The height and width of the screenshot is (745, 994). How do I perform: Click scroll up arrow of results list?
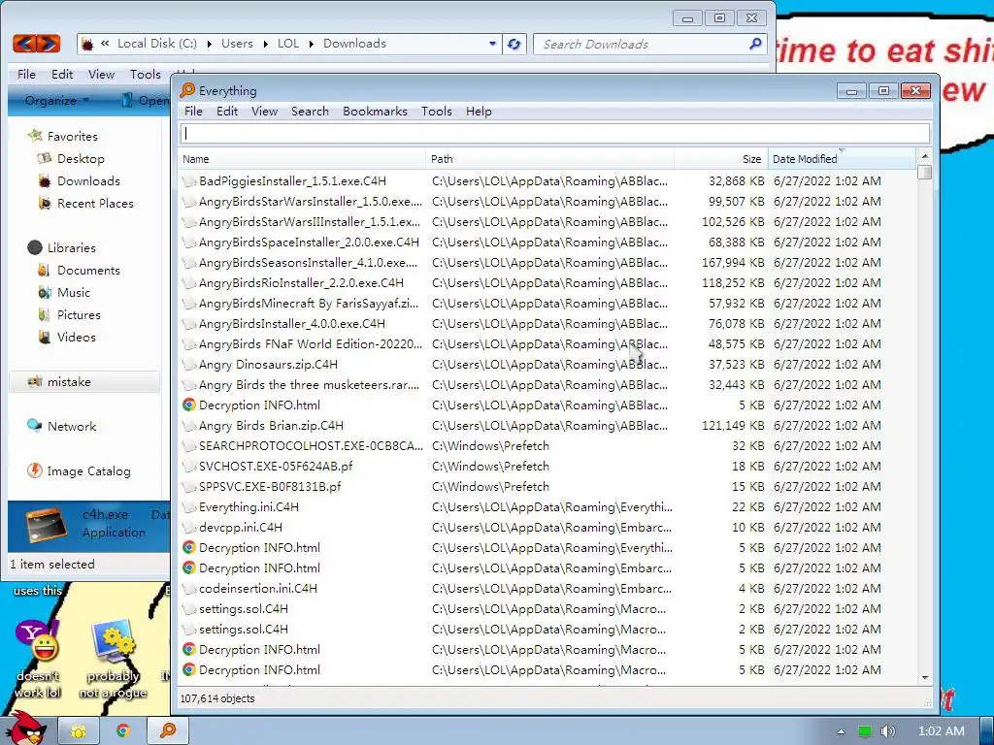click(925, 156)
